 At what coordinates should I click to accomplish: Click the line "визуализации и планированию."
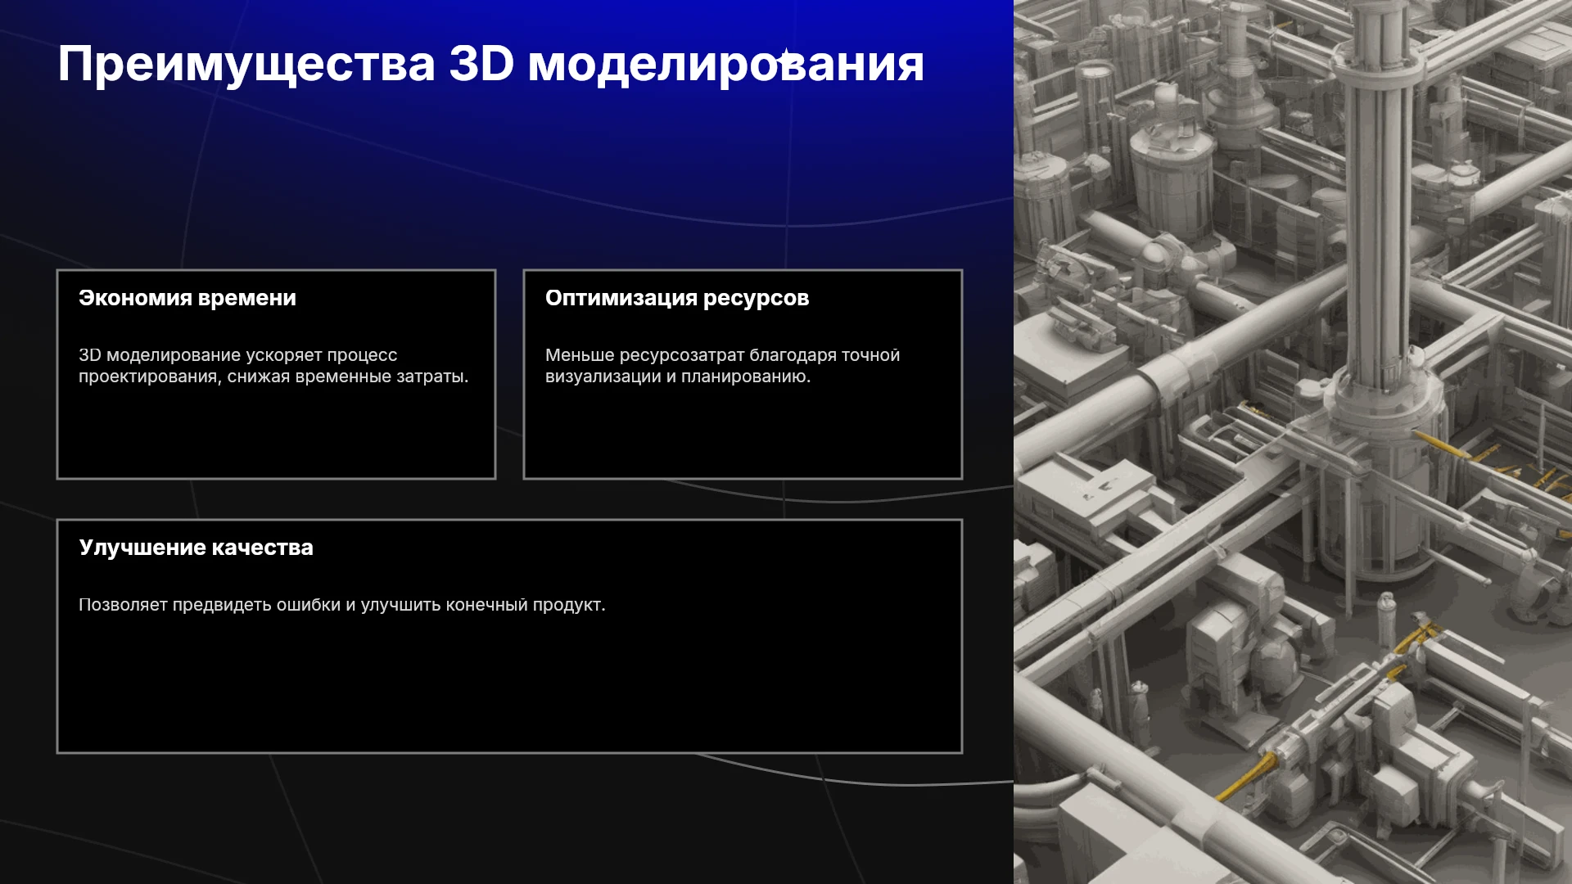678,377
